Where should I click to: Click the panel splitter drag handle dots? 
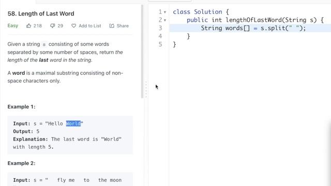coord(146,89)
